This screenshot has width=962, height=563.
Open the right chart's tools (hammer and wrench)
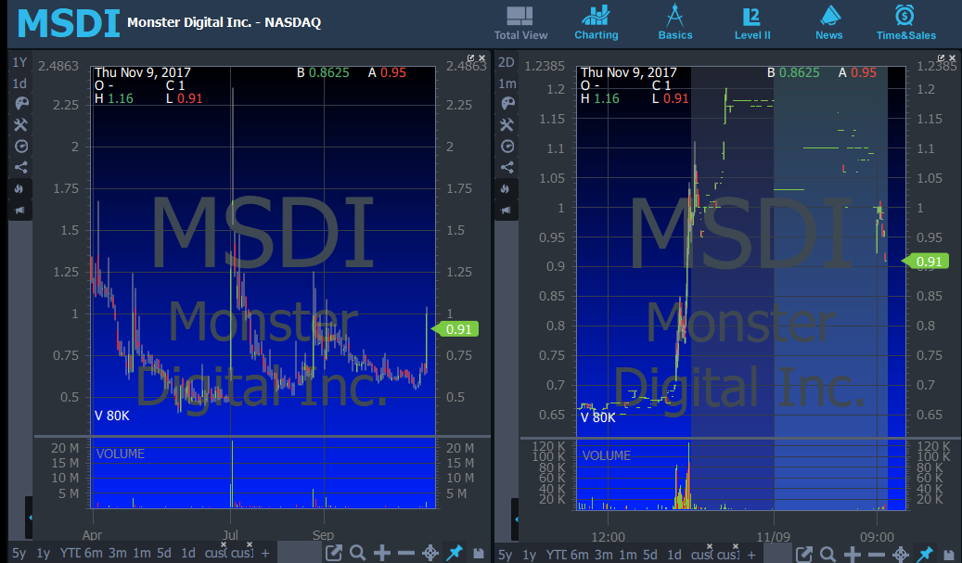[507, 124]
